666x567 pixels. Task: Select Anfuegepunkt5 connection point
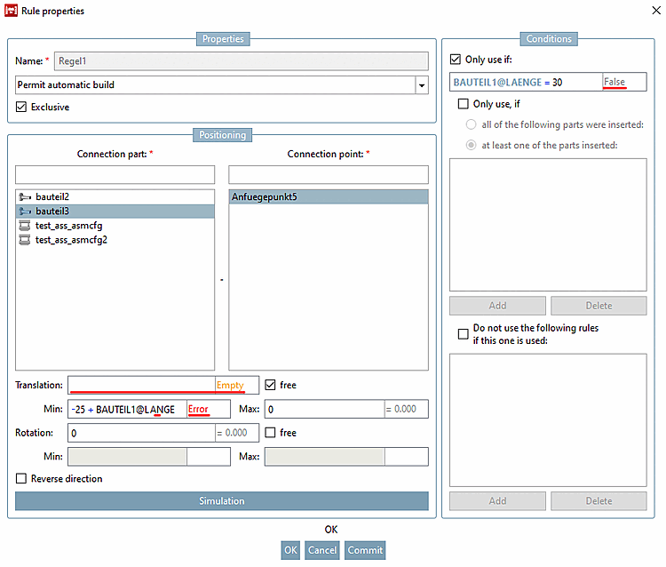[329, 196]
